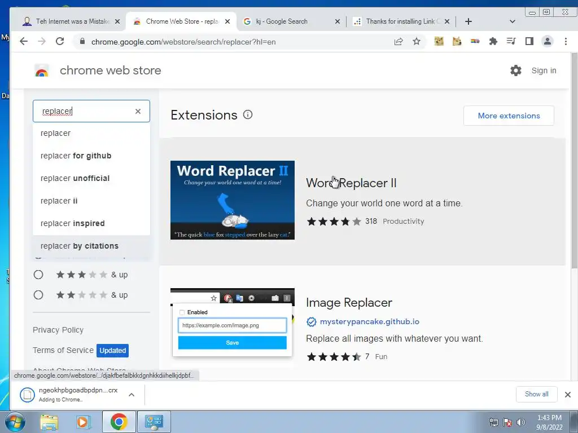Viewport: 578px width, 433px height.
Task: Open Chrome Web Store settings gear
Action: coord(516,70)
